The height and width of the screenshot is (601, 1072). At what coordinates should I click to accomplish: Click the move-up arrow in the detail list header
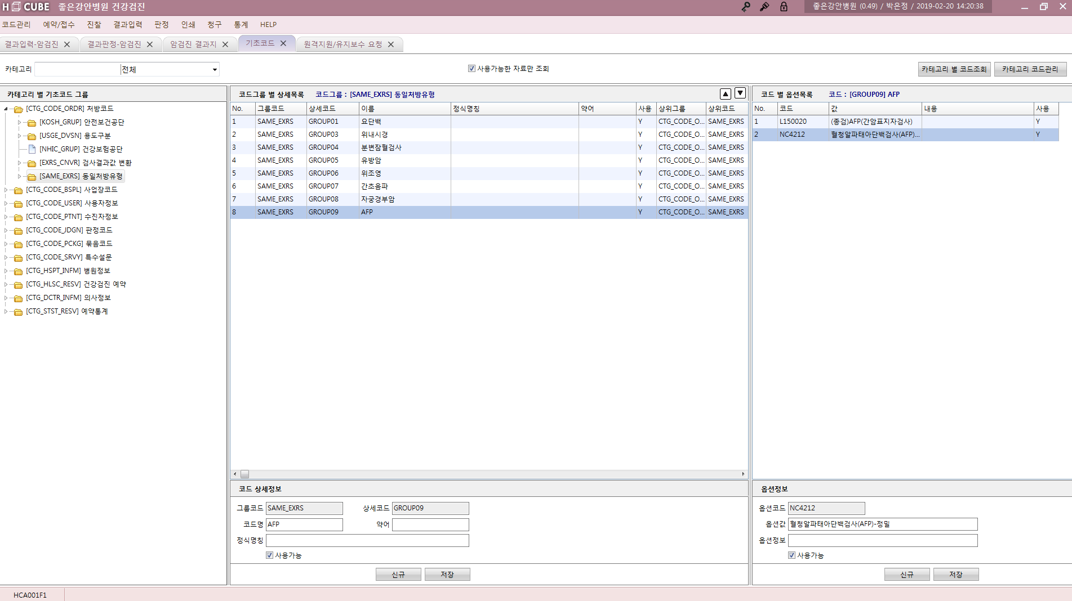point(726,94)
